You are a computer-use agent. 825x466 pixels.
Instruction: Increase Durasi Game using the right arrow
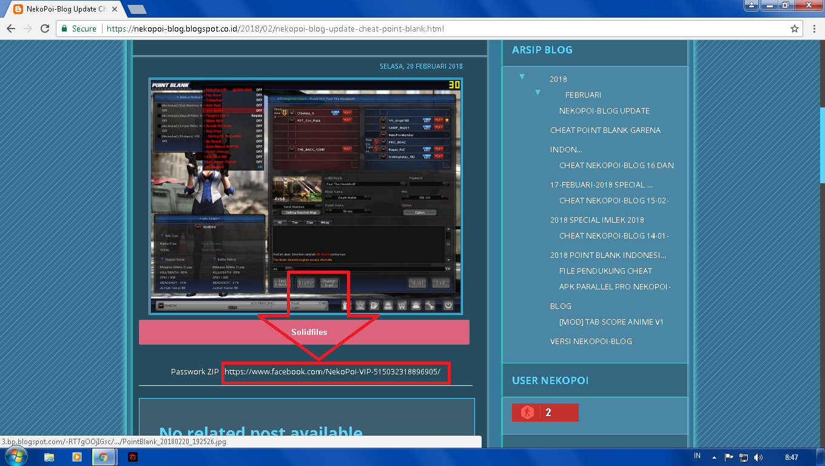point(368,211)
